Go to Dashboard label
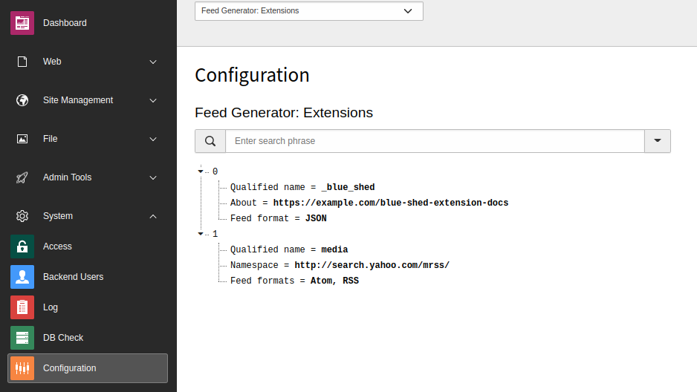 click(x=65, y=23)
